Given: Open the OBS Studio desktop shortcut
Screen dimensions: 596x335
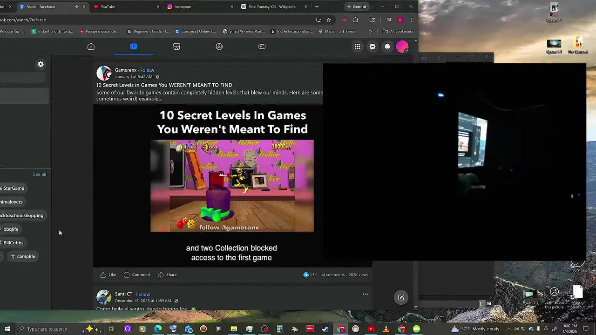Looking at the screenshot, I should [578, 266].
